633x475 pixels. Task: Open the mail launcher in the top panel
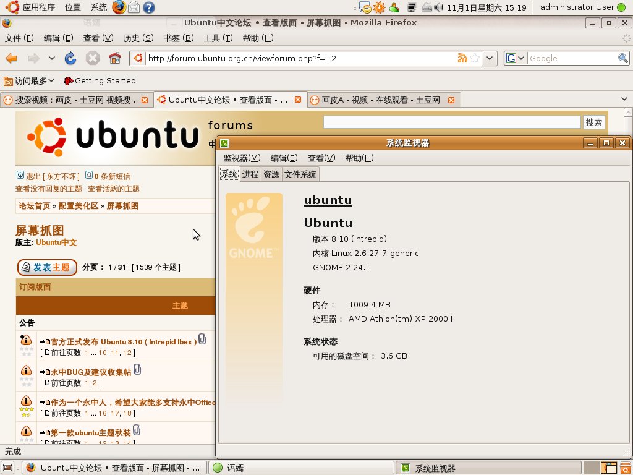pyautogui.click(x=134, y=7)
